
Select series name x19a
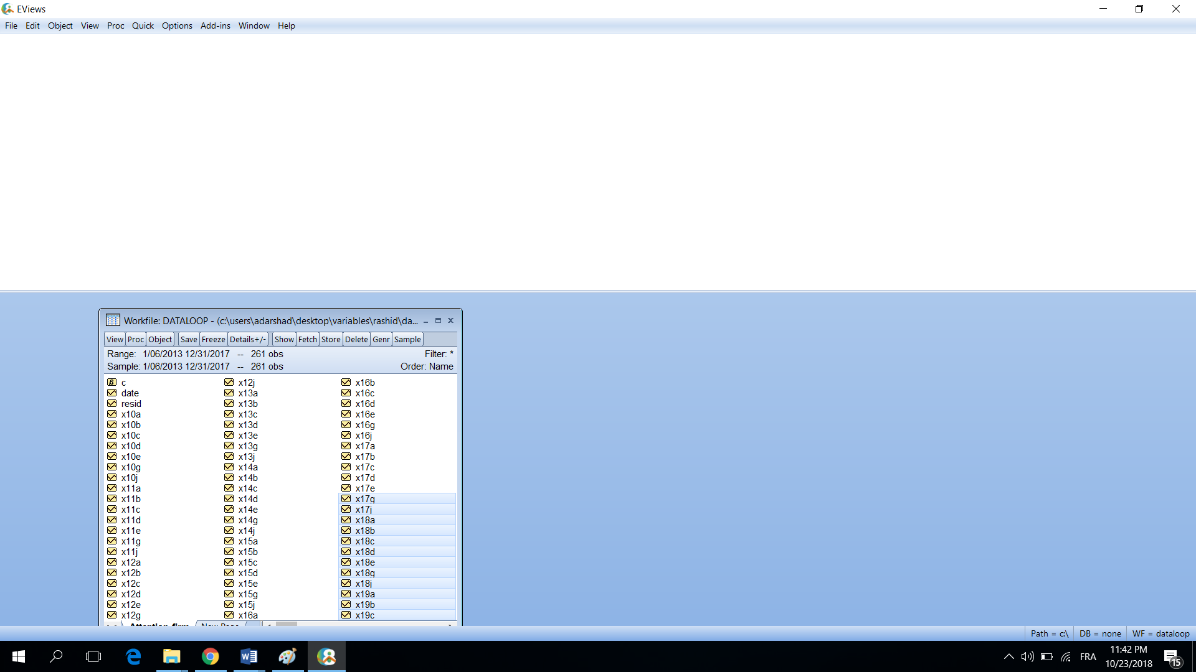pyautogui.click(x=365, y=594)
